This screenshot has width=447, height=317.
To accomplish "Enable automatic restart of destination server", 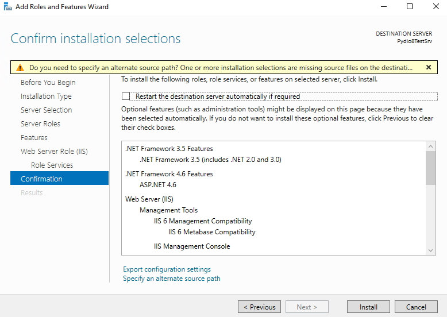I will [126, 96].
